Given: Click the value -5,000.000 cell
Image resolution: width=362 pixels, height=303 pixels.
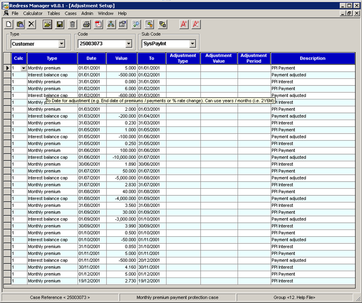Looking at the screenshot, I should (x=122, y=178).
